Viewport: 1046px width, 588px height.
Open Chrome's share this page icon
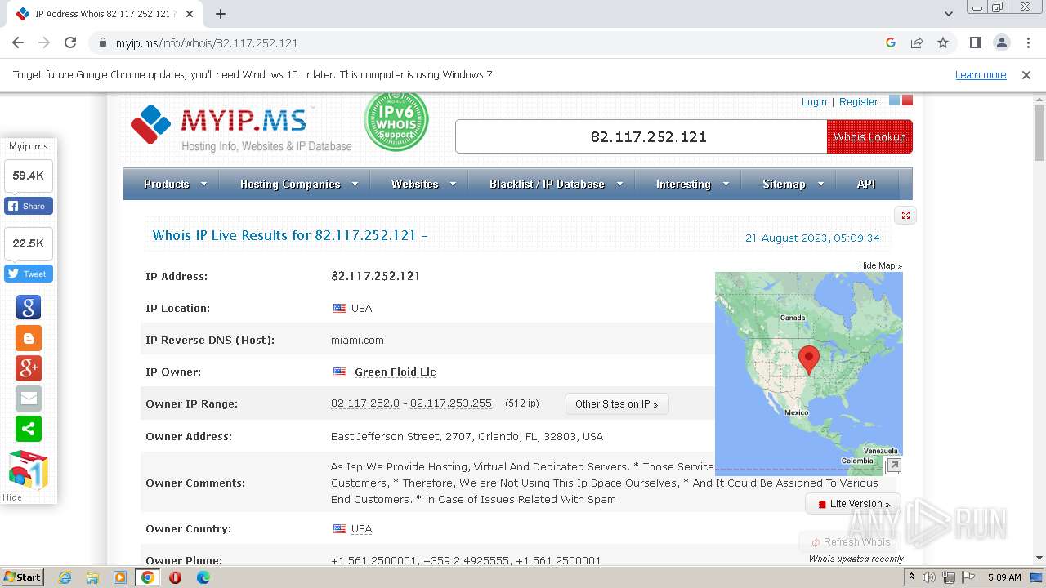(x=917, y=43)
